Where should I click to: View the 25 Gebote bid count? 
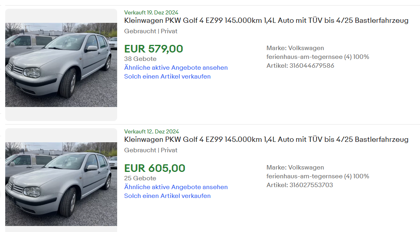[x=140, y=178]
